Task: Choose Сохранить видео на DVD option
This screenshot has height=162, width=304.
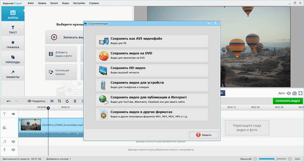Action: [x=152, y=56]
